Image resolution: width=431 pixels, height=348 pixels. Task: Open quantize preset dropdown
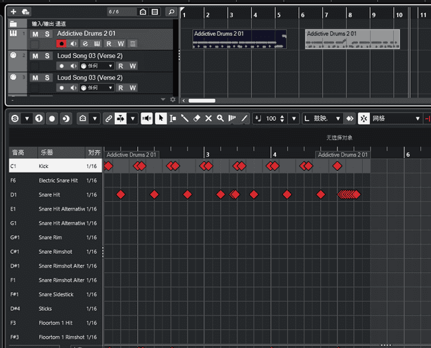tap(338, 119)
